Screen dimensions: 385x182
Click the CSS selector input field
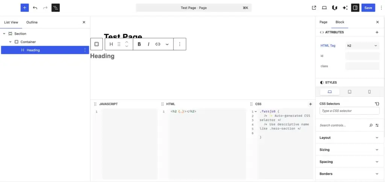click(x=349, y=111)
